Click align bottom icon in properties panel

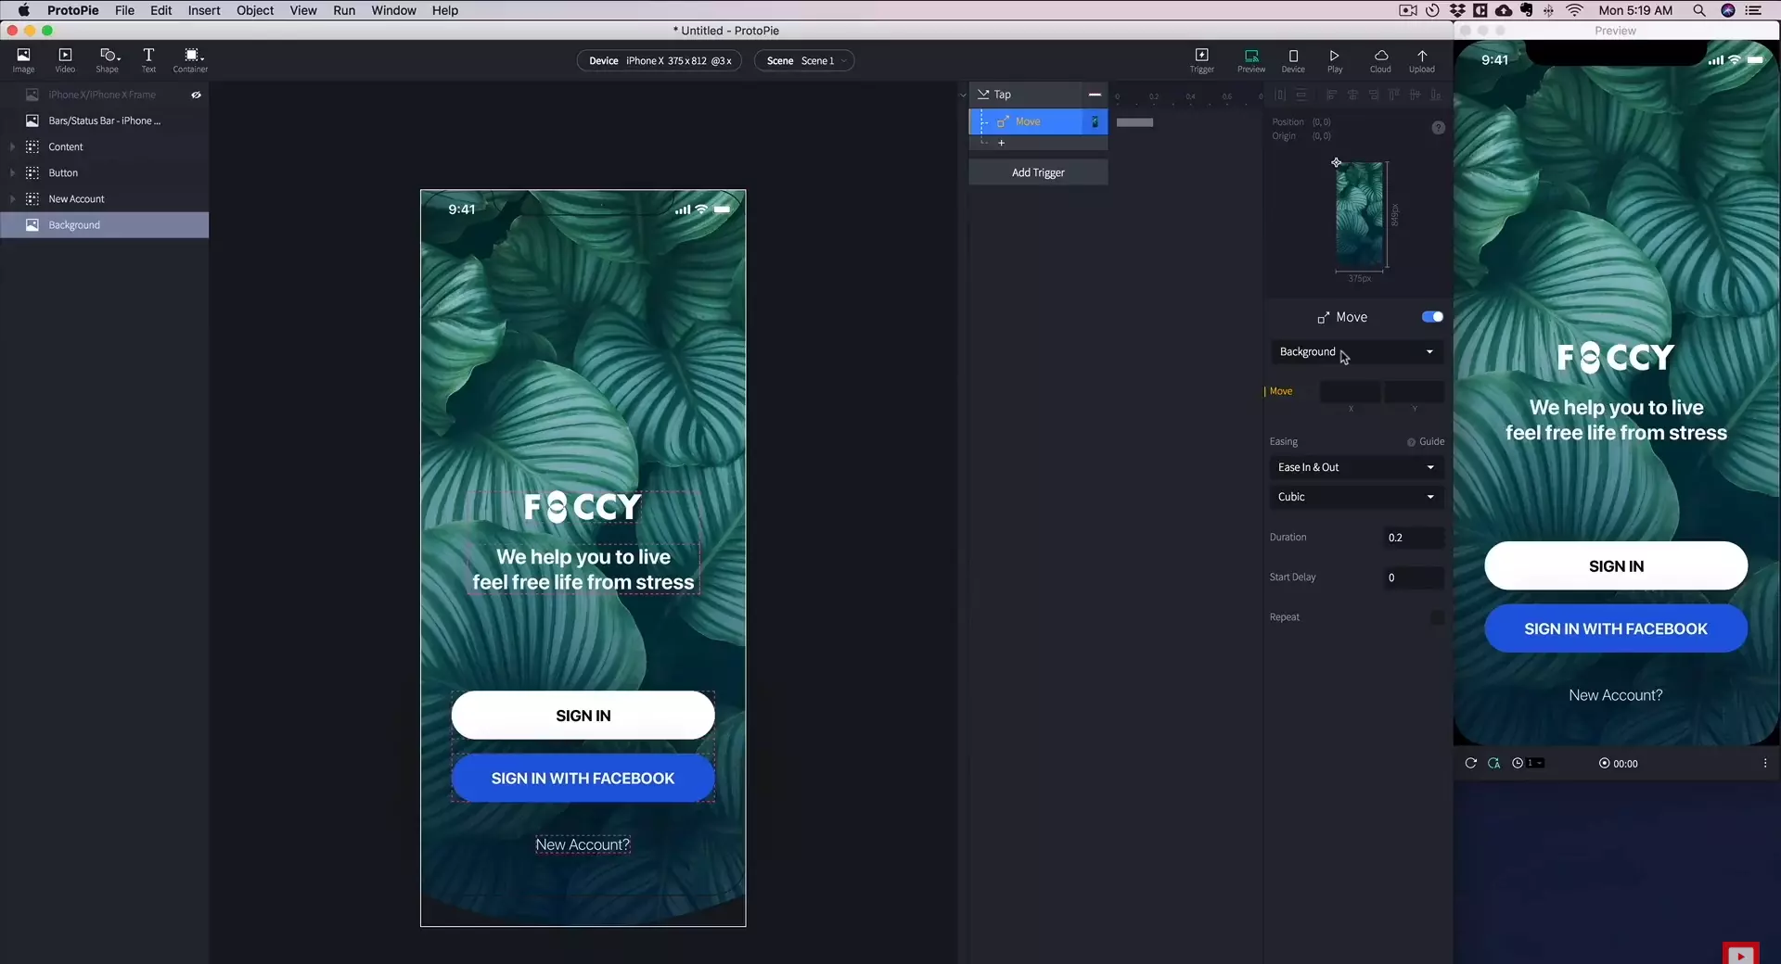(x=1436, y=95)
